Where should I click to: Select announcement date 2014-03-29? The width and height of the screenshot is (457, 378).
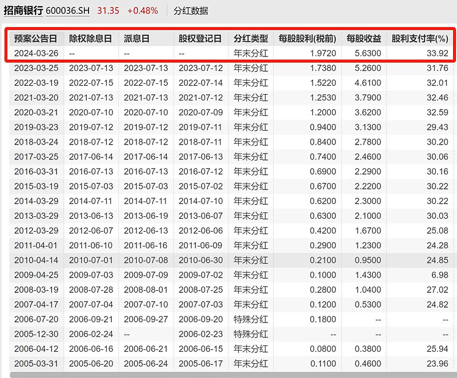(x=36, y=201)
